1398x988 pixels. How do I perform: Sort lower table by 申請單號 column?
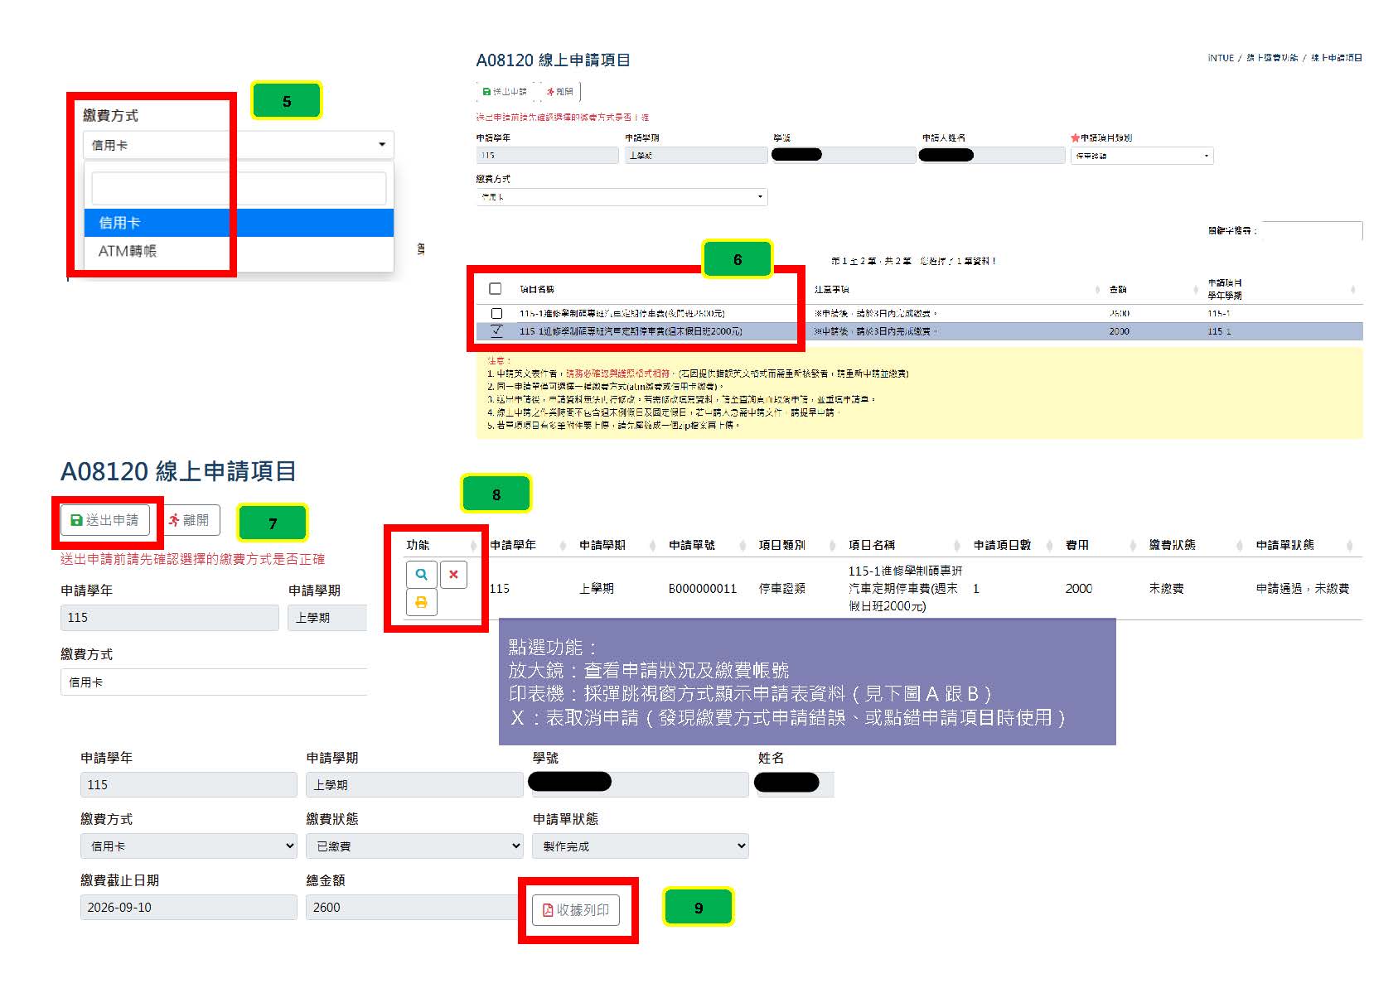[x=743, y=545]
